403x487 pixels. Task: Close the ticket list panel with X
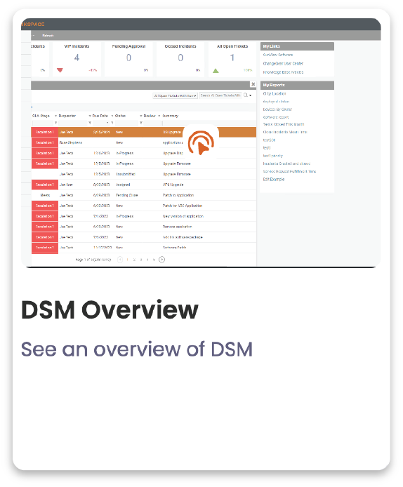coord(253,84)
